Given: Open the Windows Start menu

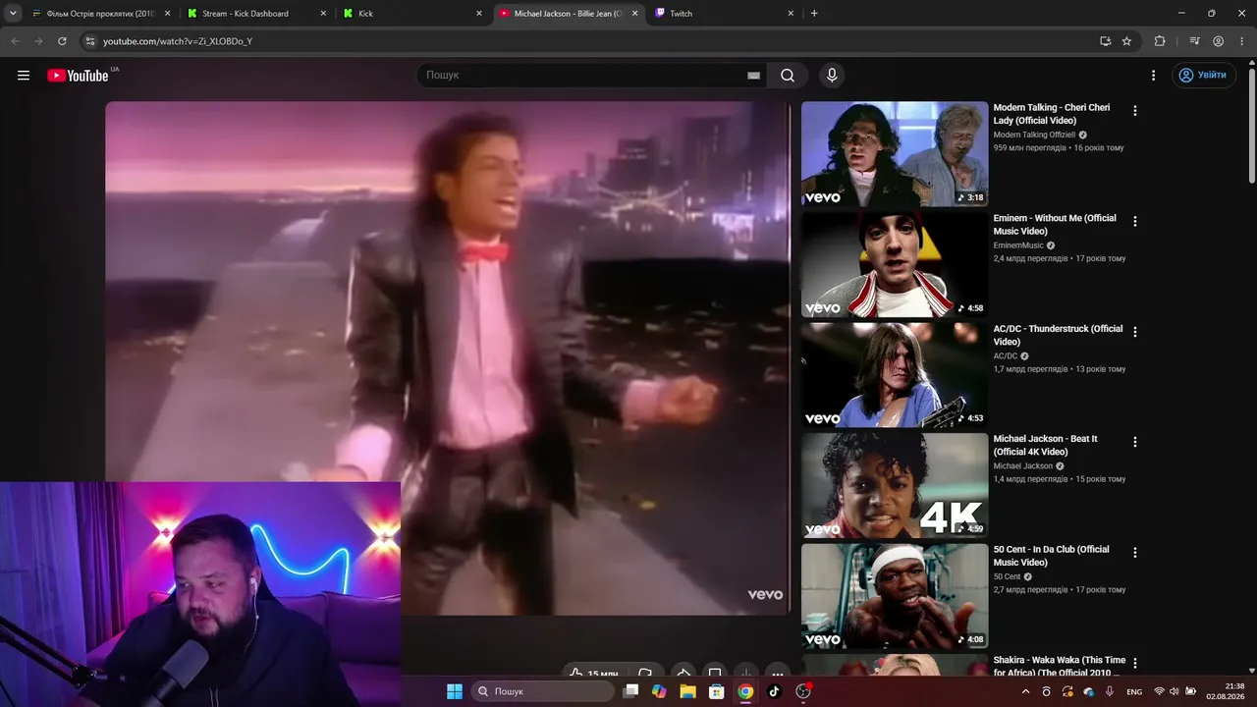Looking at the screenshot, I should point(455,691).
